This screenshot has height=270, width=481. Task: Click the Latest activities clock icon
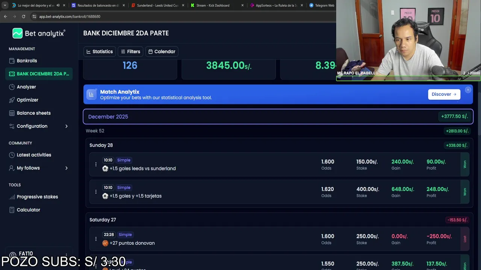click(12, 155)
